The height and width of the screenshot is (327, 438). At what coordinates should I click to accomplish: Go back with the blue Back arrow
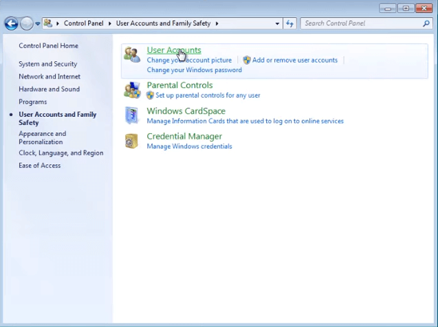point(11,23)
